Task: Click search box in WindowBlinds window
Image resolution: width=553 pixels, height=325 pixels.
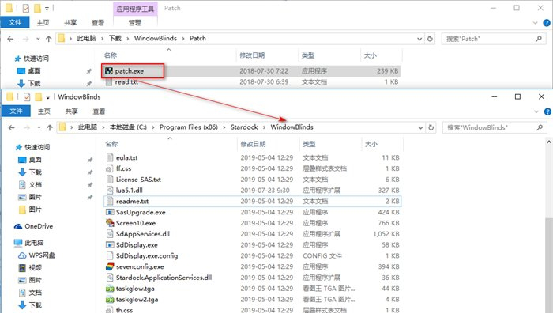Action: (x=495, y=127)
